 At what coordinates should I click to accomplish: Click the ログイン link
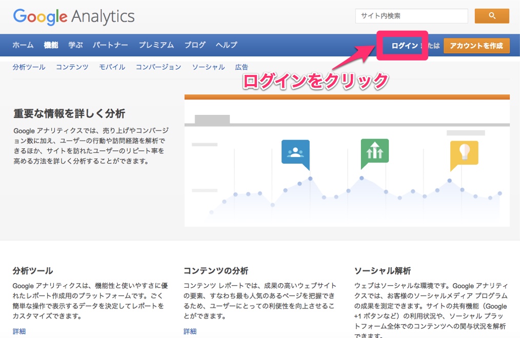pos(405,46)
